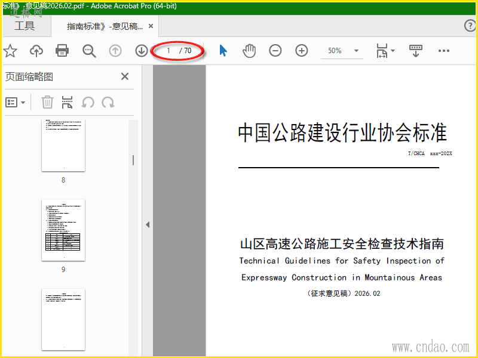478x358 pixels.
Task: Choose the selection arrow tool
Action: [x=223, y=51]
